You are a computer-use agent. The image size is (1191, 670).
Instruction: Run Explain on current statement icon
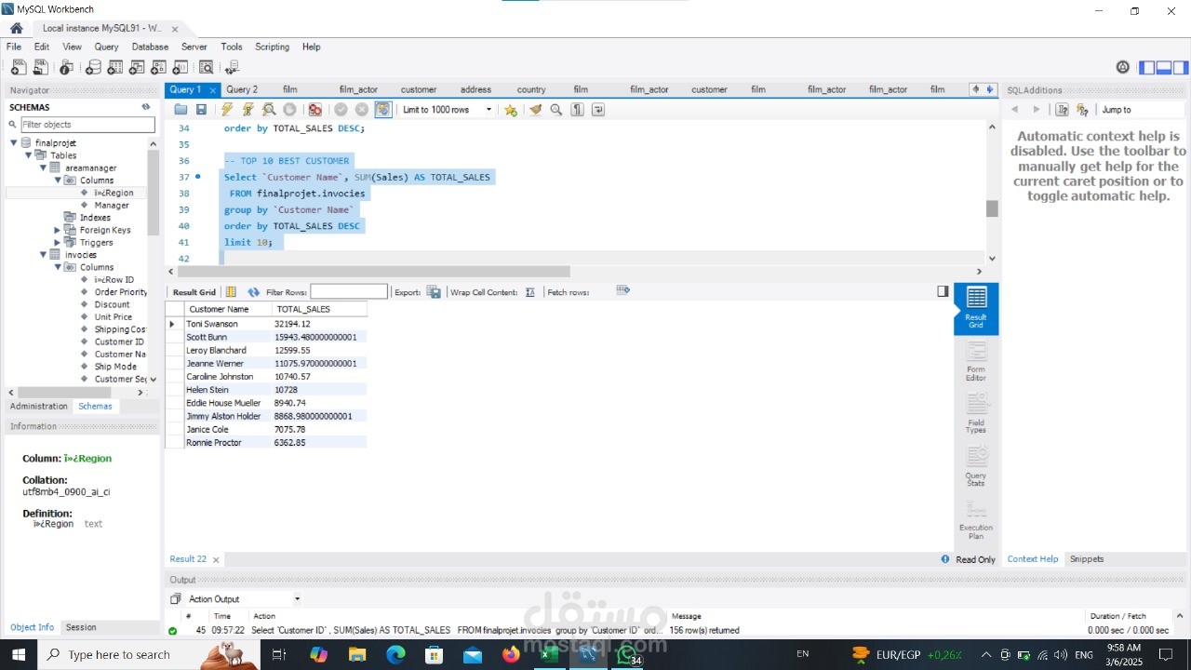click(269, 110)
